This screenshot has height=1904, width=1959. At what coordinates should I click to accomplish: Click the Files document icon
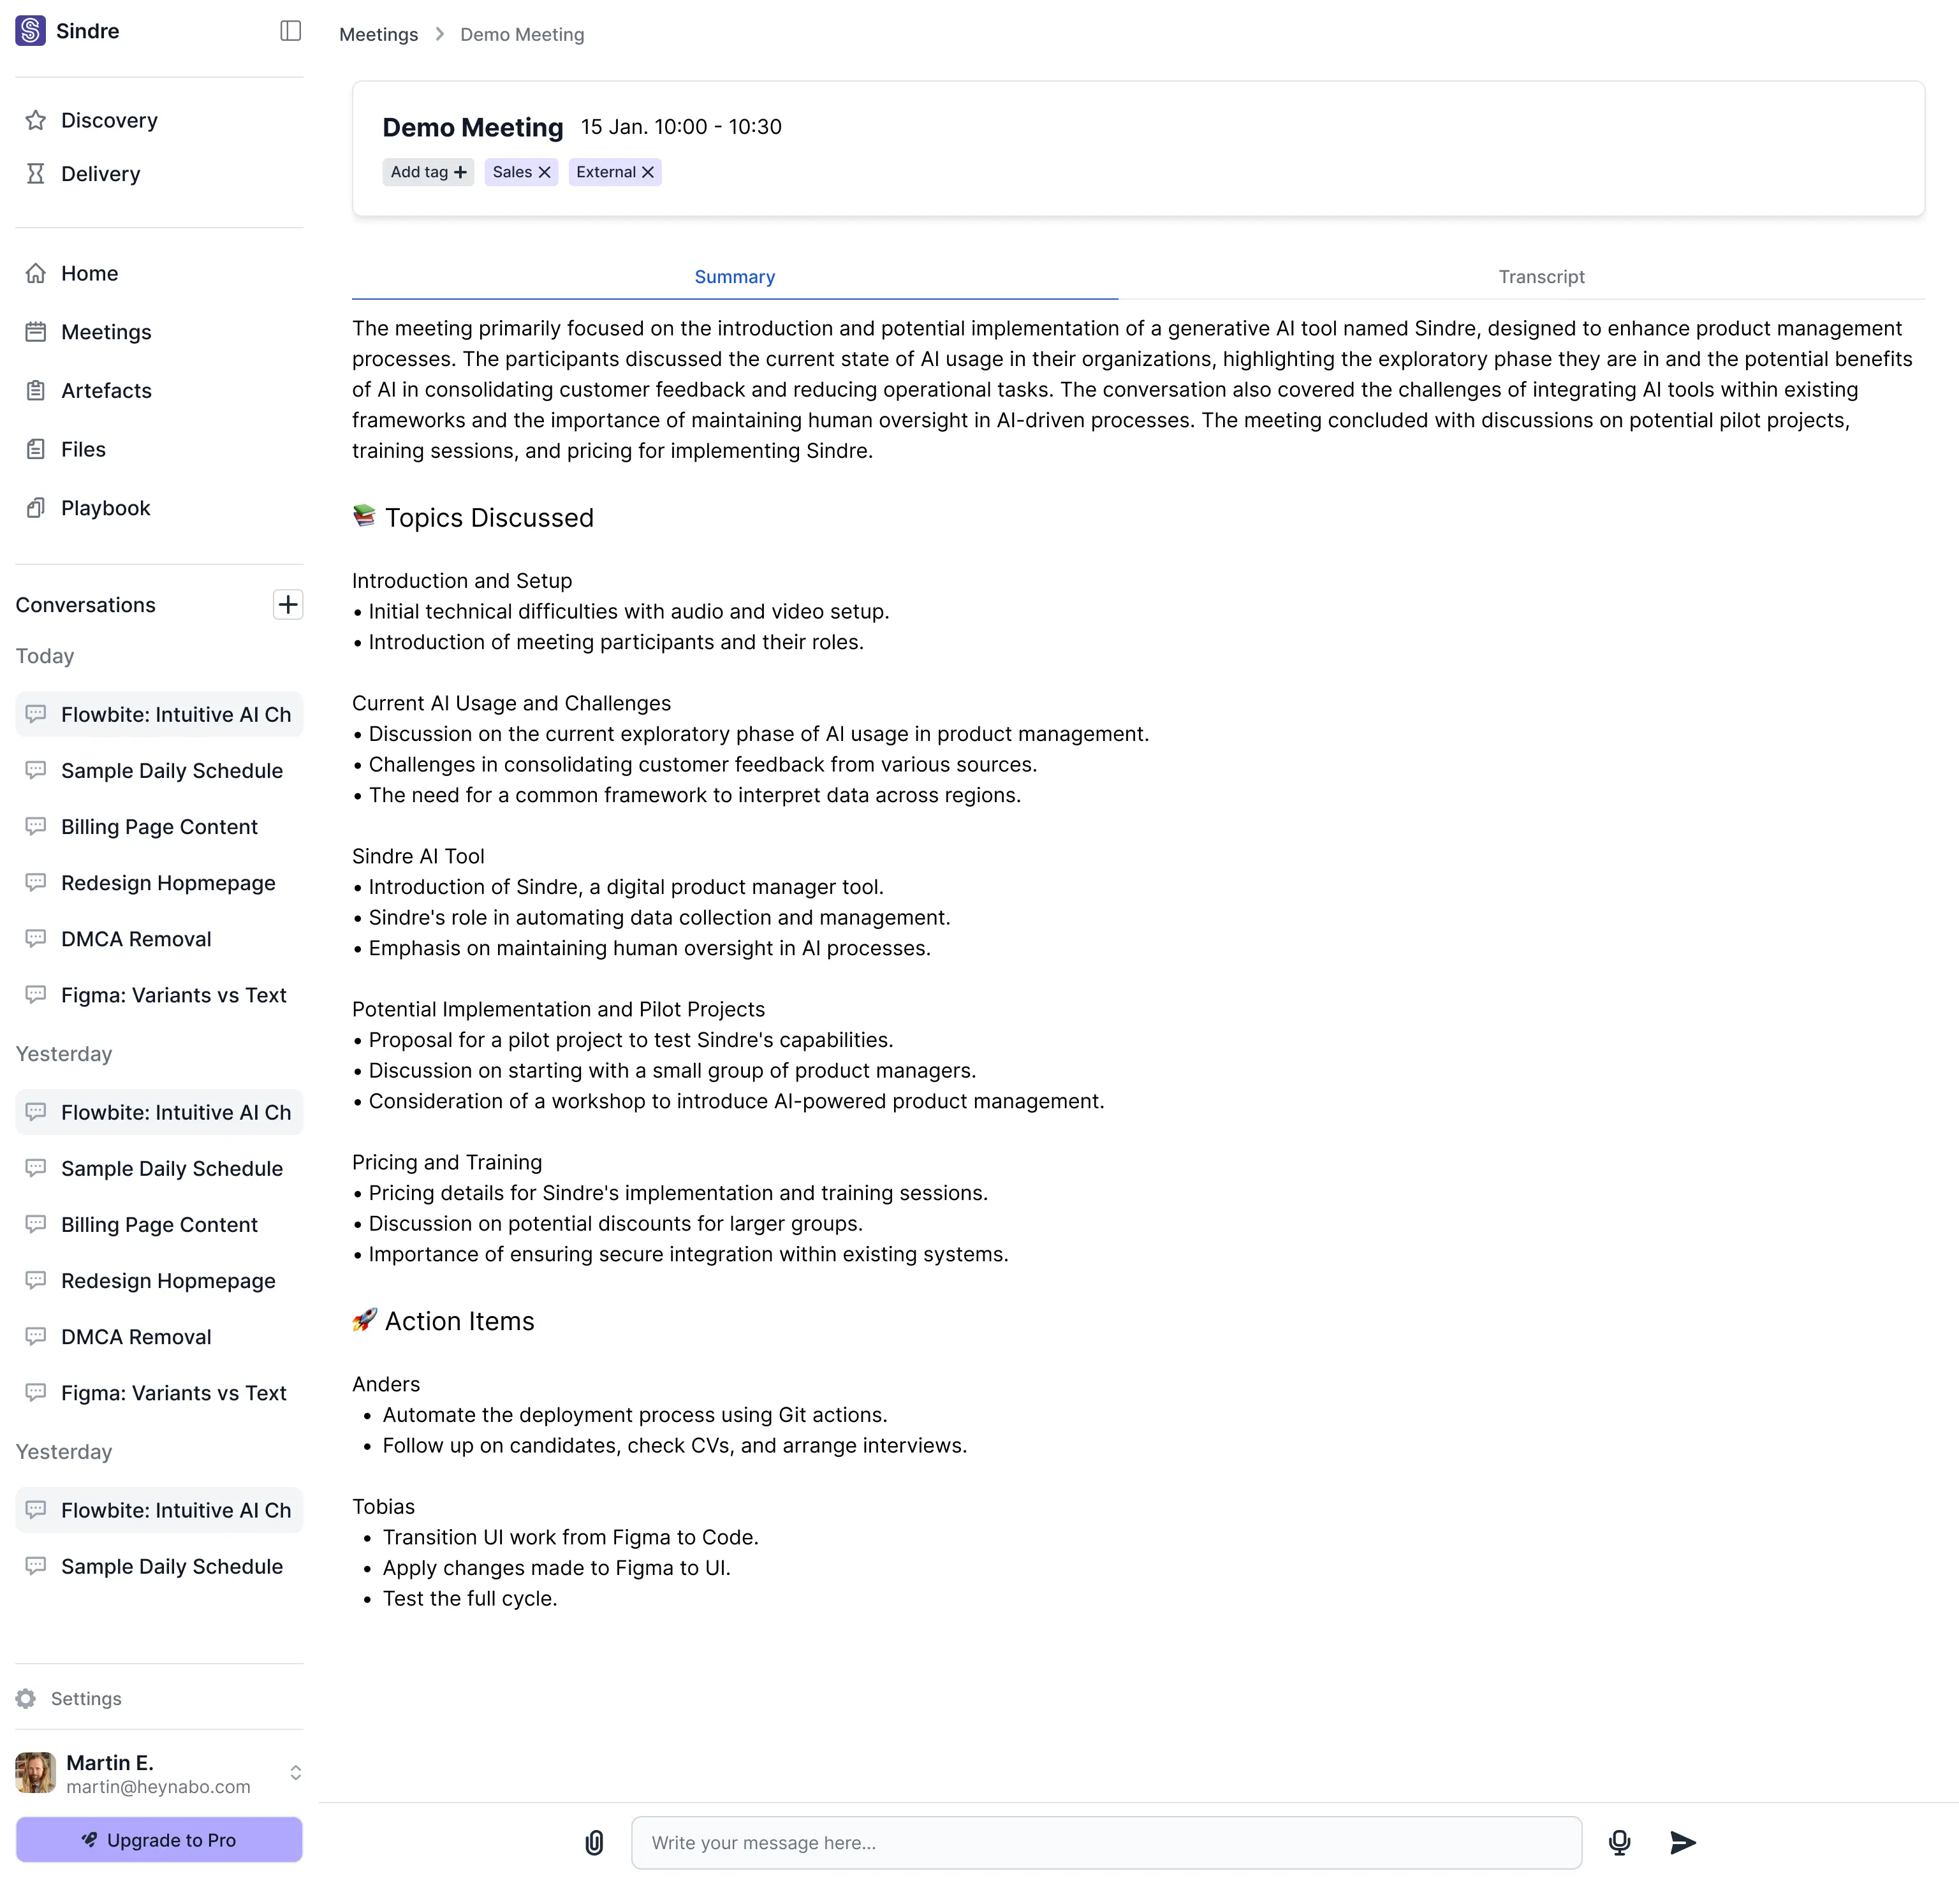(x=36, y=449)
